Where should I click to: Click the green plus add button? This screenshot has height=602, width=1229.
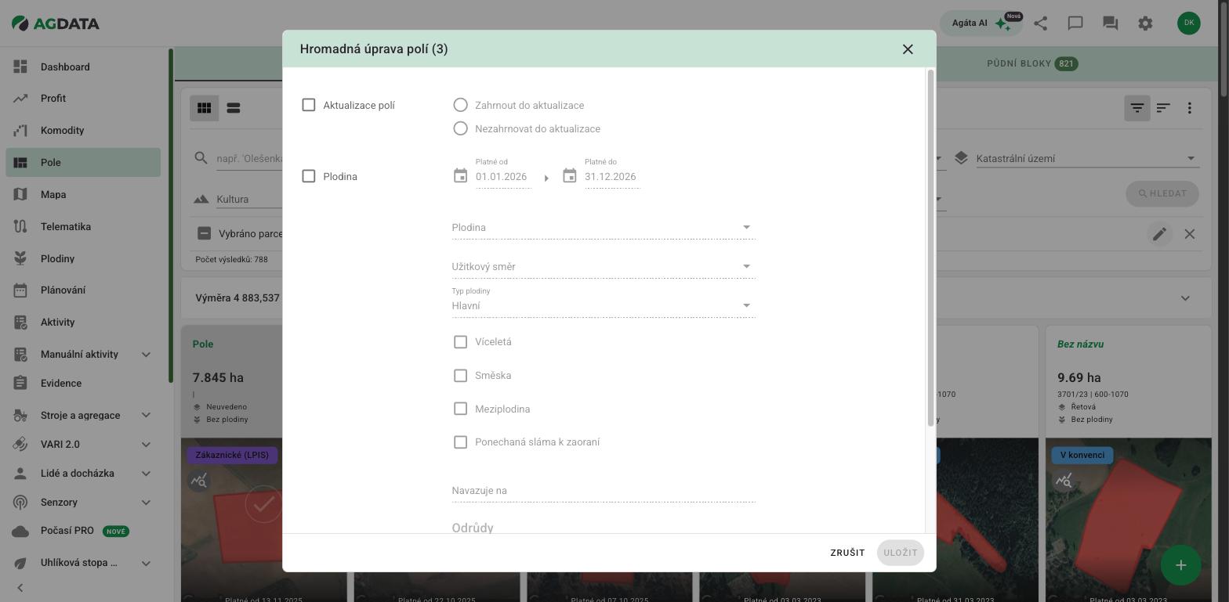click(x=1181, y=565)
